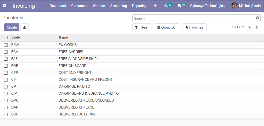Tick the select-all header checkbox
The width and height of the screenshot is (264, 126).
tap(6, 38)
